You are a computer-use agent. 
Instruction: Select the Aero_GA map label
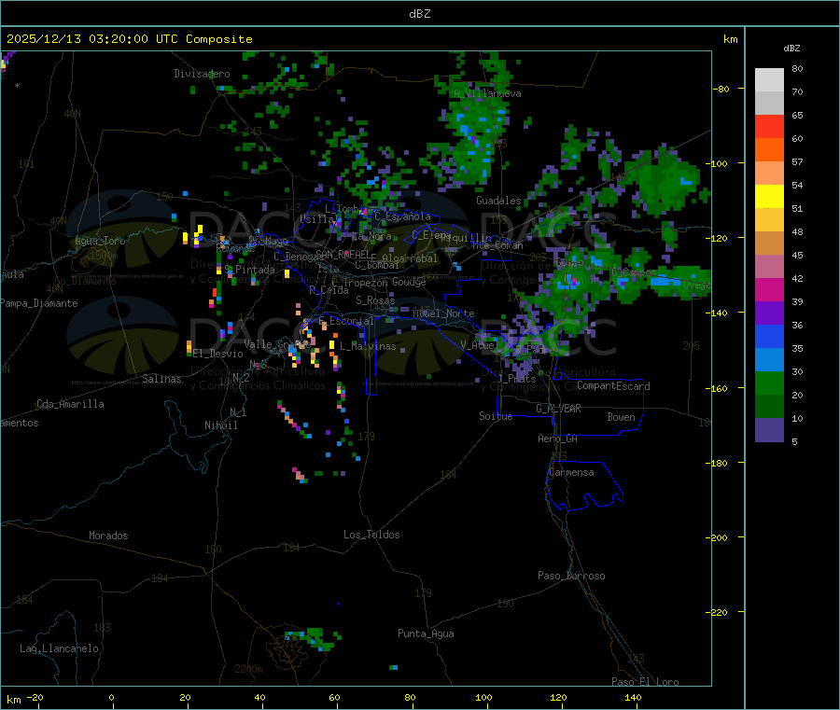click(558, 439)
